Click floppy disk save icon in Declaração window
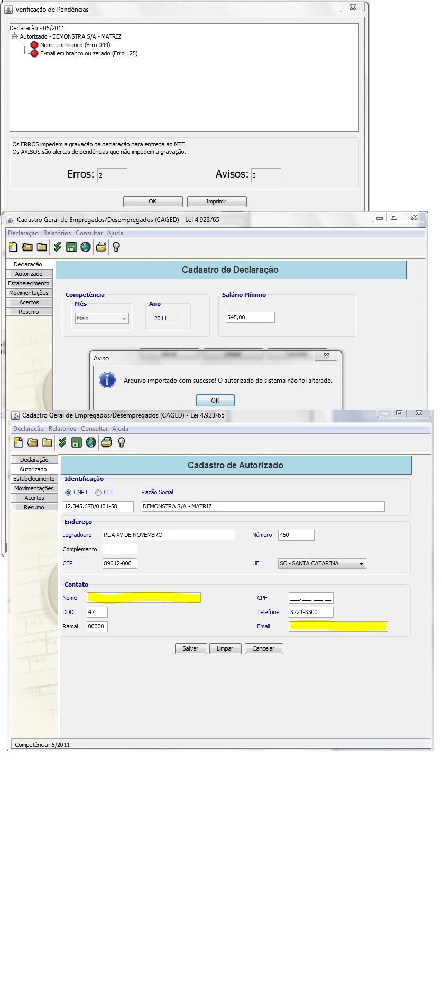442x992 pixels. point(71,247)
